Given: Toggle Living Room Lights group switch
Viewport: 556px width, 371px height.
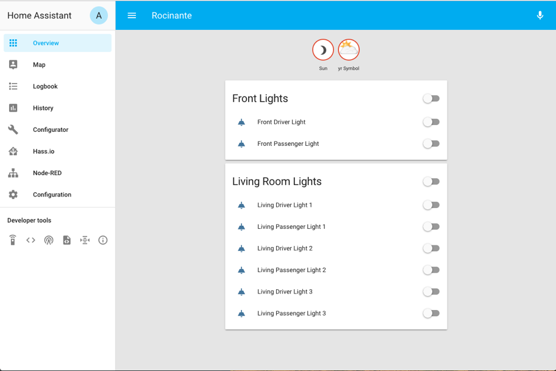Looking at the screenshot, I should (431, 181).
